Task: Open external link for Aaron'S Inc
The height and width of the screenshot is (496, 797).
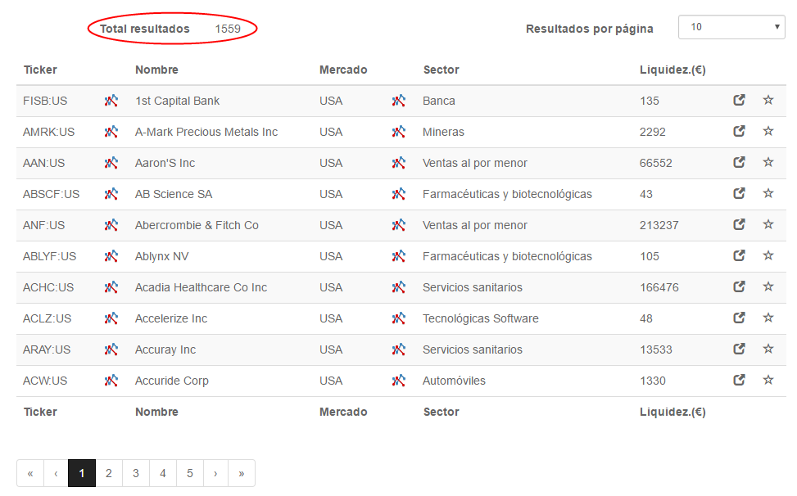Action: coord(739,162)
